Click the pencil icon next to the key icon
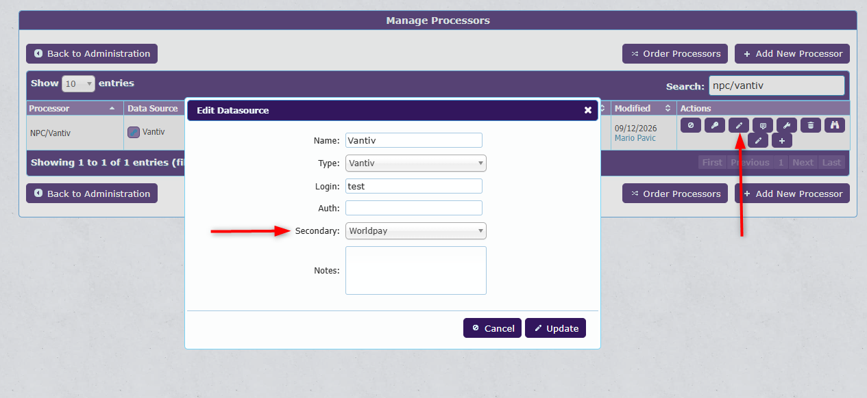 [739, 125]
